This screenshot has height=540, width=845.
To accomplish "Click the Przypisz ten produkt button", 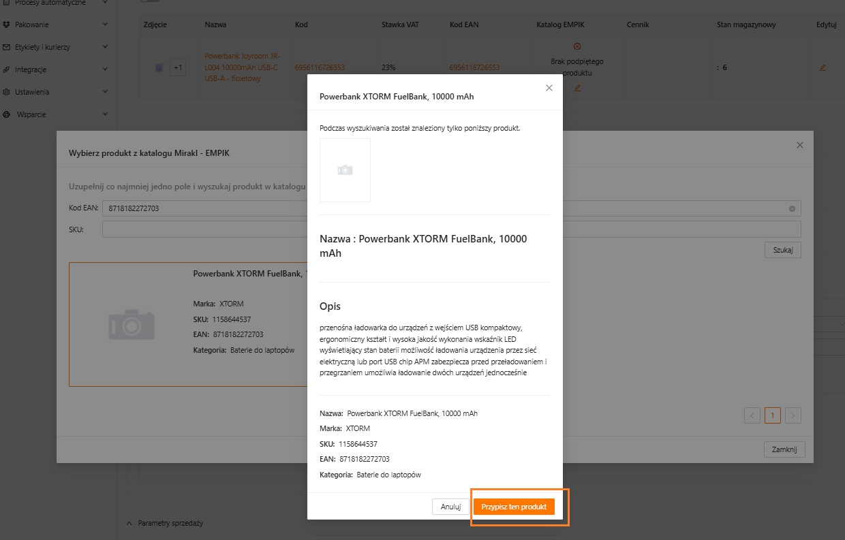I will click(514, 507).
